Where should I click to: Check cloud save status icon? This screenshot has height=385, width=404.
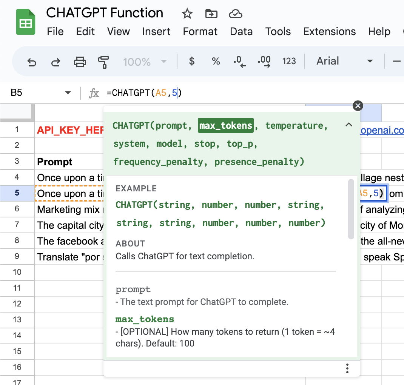(x=236, y=14)
